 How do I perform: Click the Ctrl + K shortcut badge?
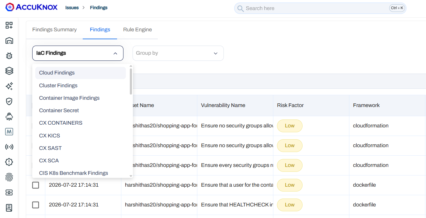tap(397, 8)
